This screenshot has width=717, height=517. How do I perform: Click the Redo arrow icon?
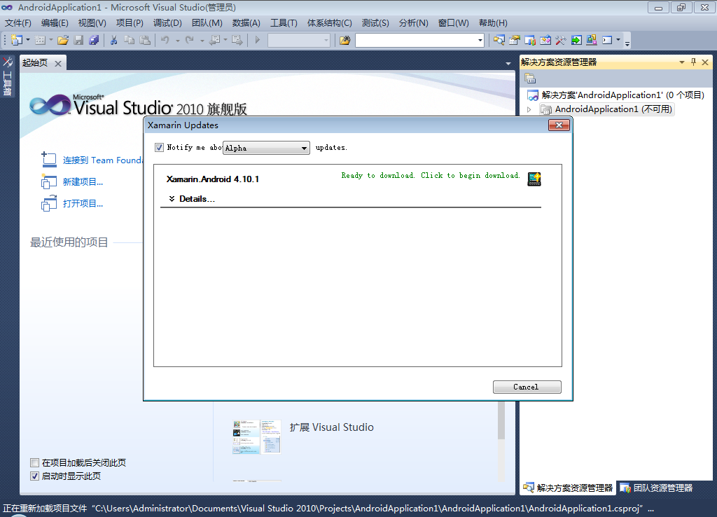(x=190, y=40)
